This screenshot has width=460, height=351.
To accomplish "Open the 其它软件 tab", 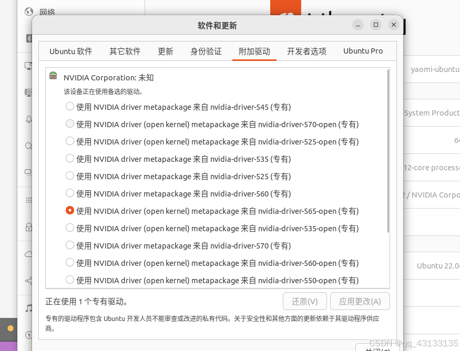I will 125,51.
